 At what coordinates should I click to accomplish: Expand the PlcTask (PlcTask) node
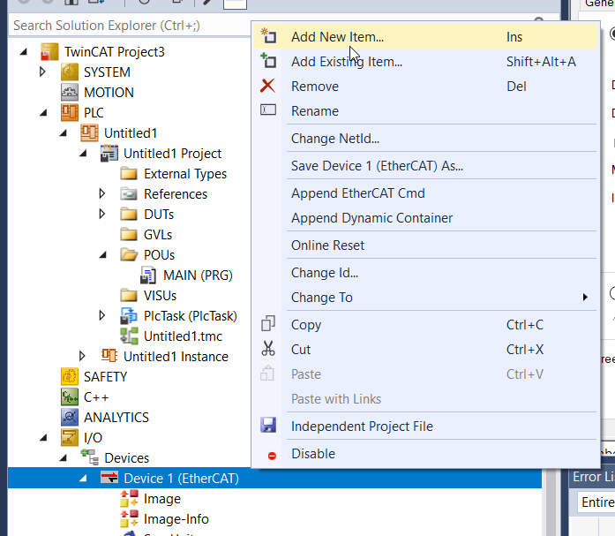102,316
